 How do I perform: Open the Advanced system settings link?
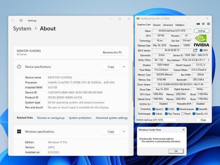point(111,118)
